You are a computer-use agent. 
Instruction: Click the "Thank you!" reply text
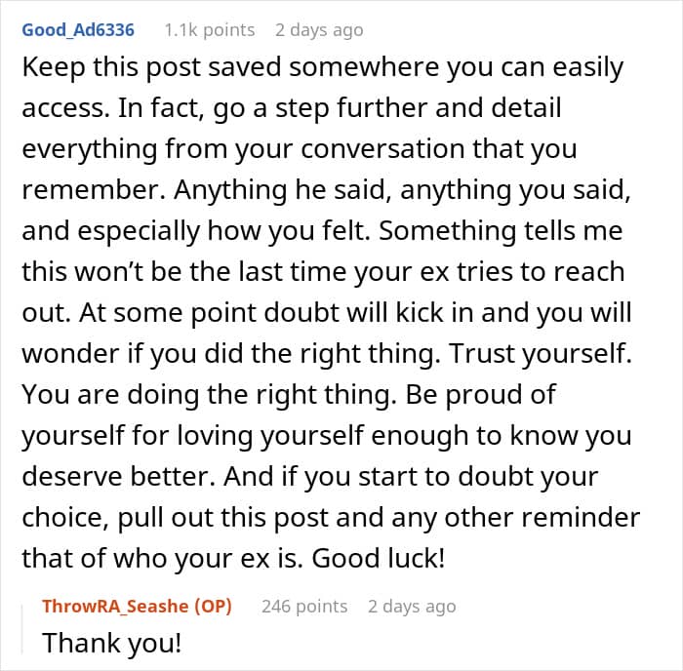(x=110, y=644)
